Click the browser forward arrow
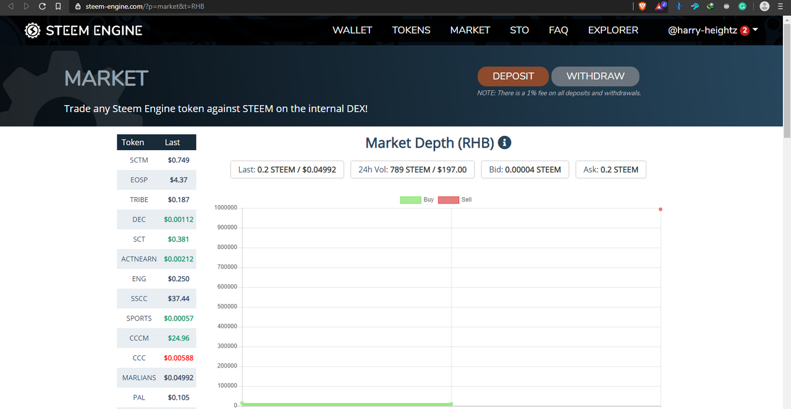Viewport: 791px width, 409px height. coord(26,6)
